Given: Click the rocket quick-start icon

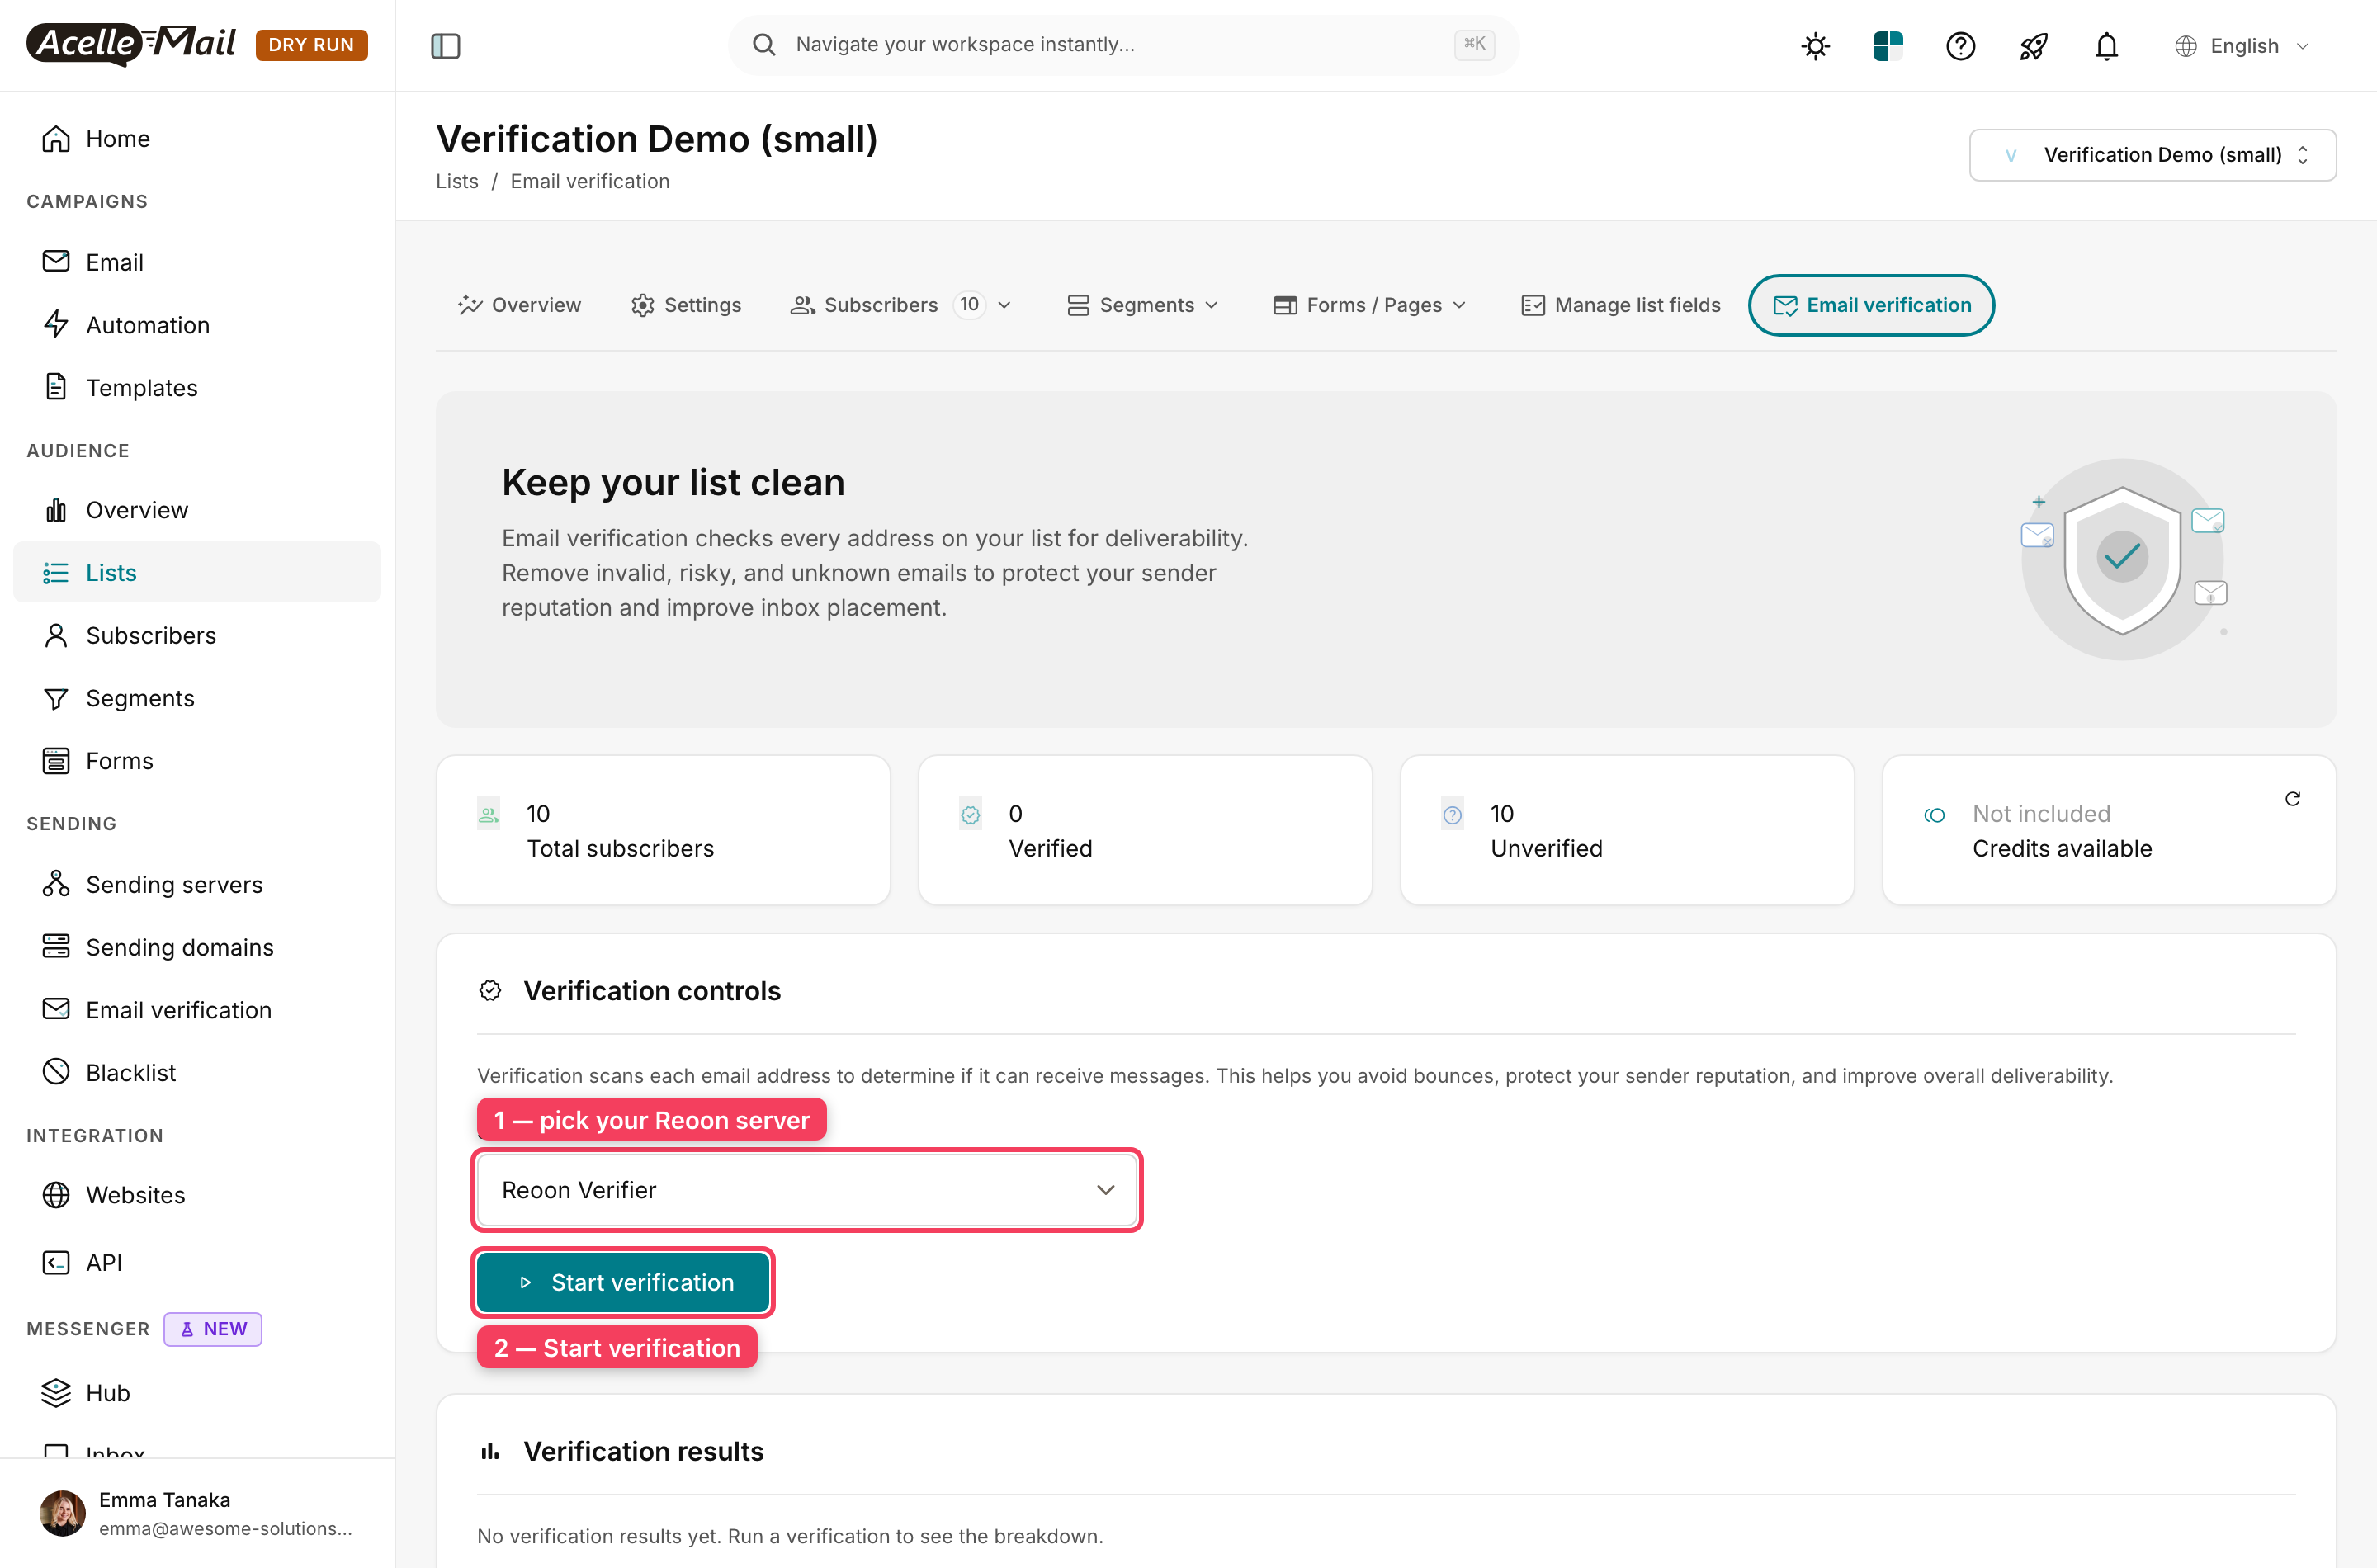Looking at the screenshot, I should (x=2033, y=46).
